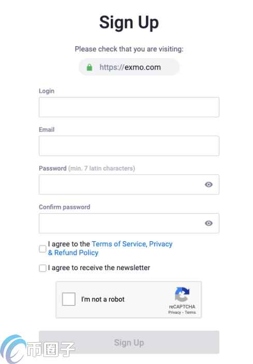Screen dimensions: 253x364
Task: Check the I'm not a robot box
Action: click(69, 299)
